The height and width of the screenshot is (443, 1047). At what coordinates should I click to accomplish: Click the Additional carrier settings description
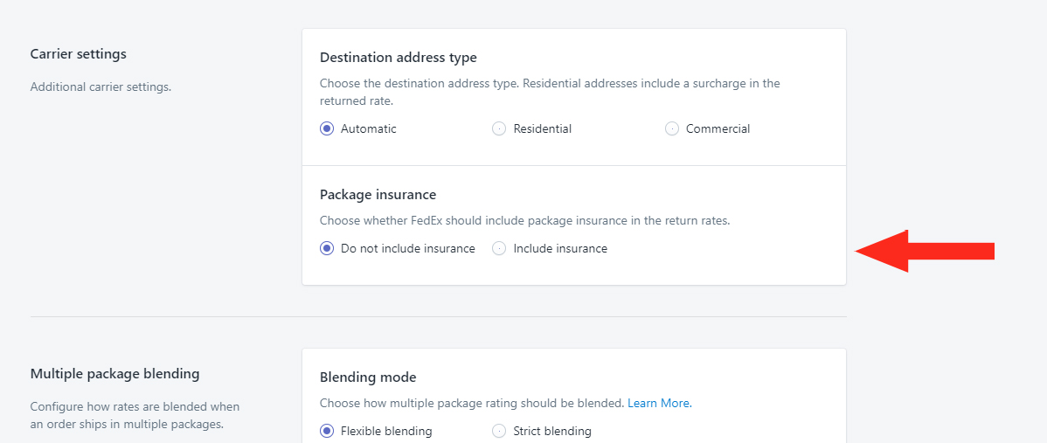click(101, 87)
